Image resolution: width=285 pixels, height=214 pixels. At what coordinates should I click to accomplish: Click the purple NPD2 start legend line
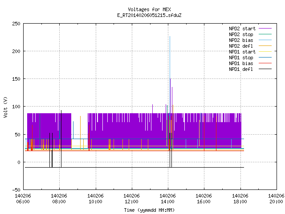(265, 29)
